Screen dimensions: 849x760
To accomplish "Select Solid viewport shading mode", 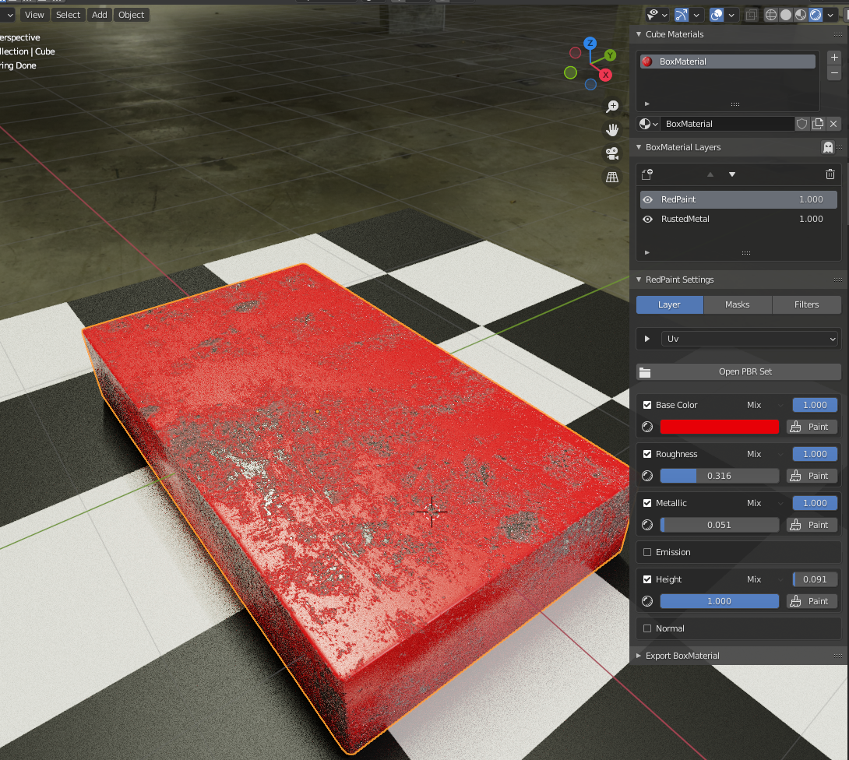I will 785,14.
